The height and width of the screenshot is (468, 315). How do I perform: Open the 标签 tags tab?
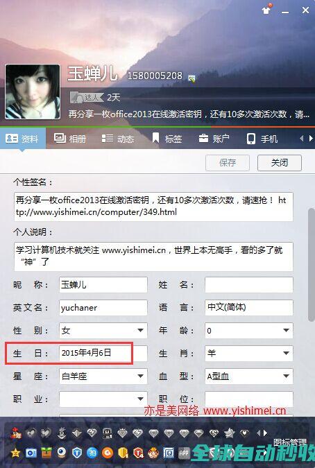(167, 139)
